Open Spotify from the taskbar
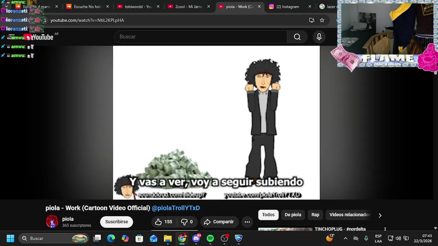438x246 pixels. [x=210, y=238]
